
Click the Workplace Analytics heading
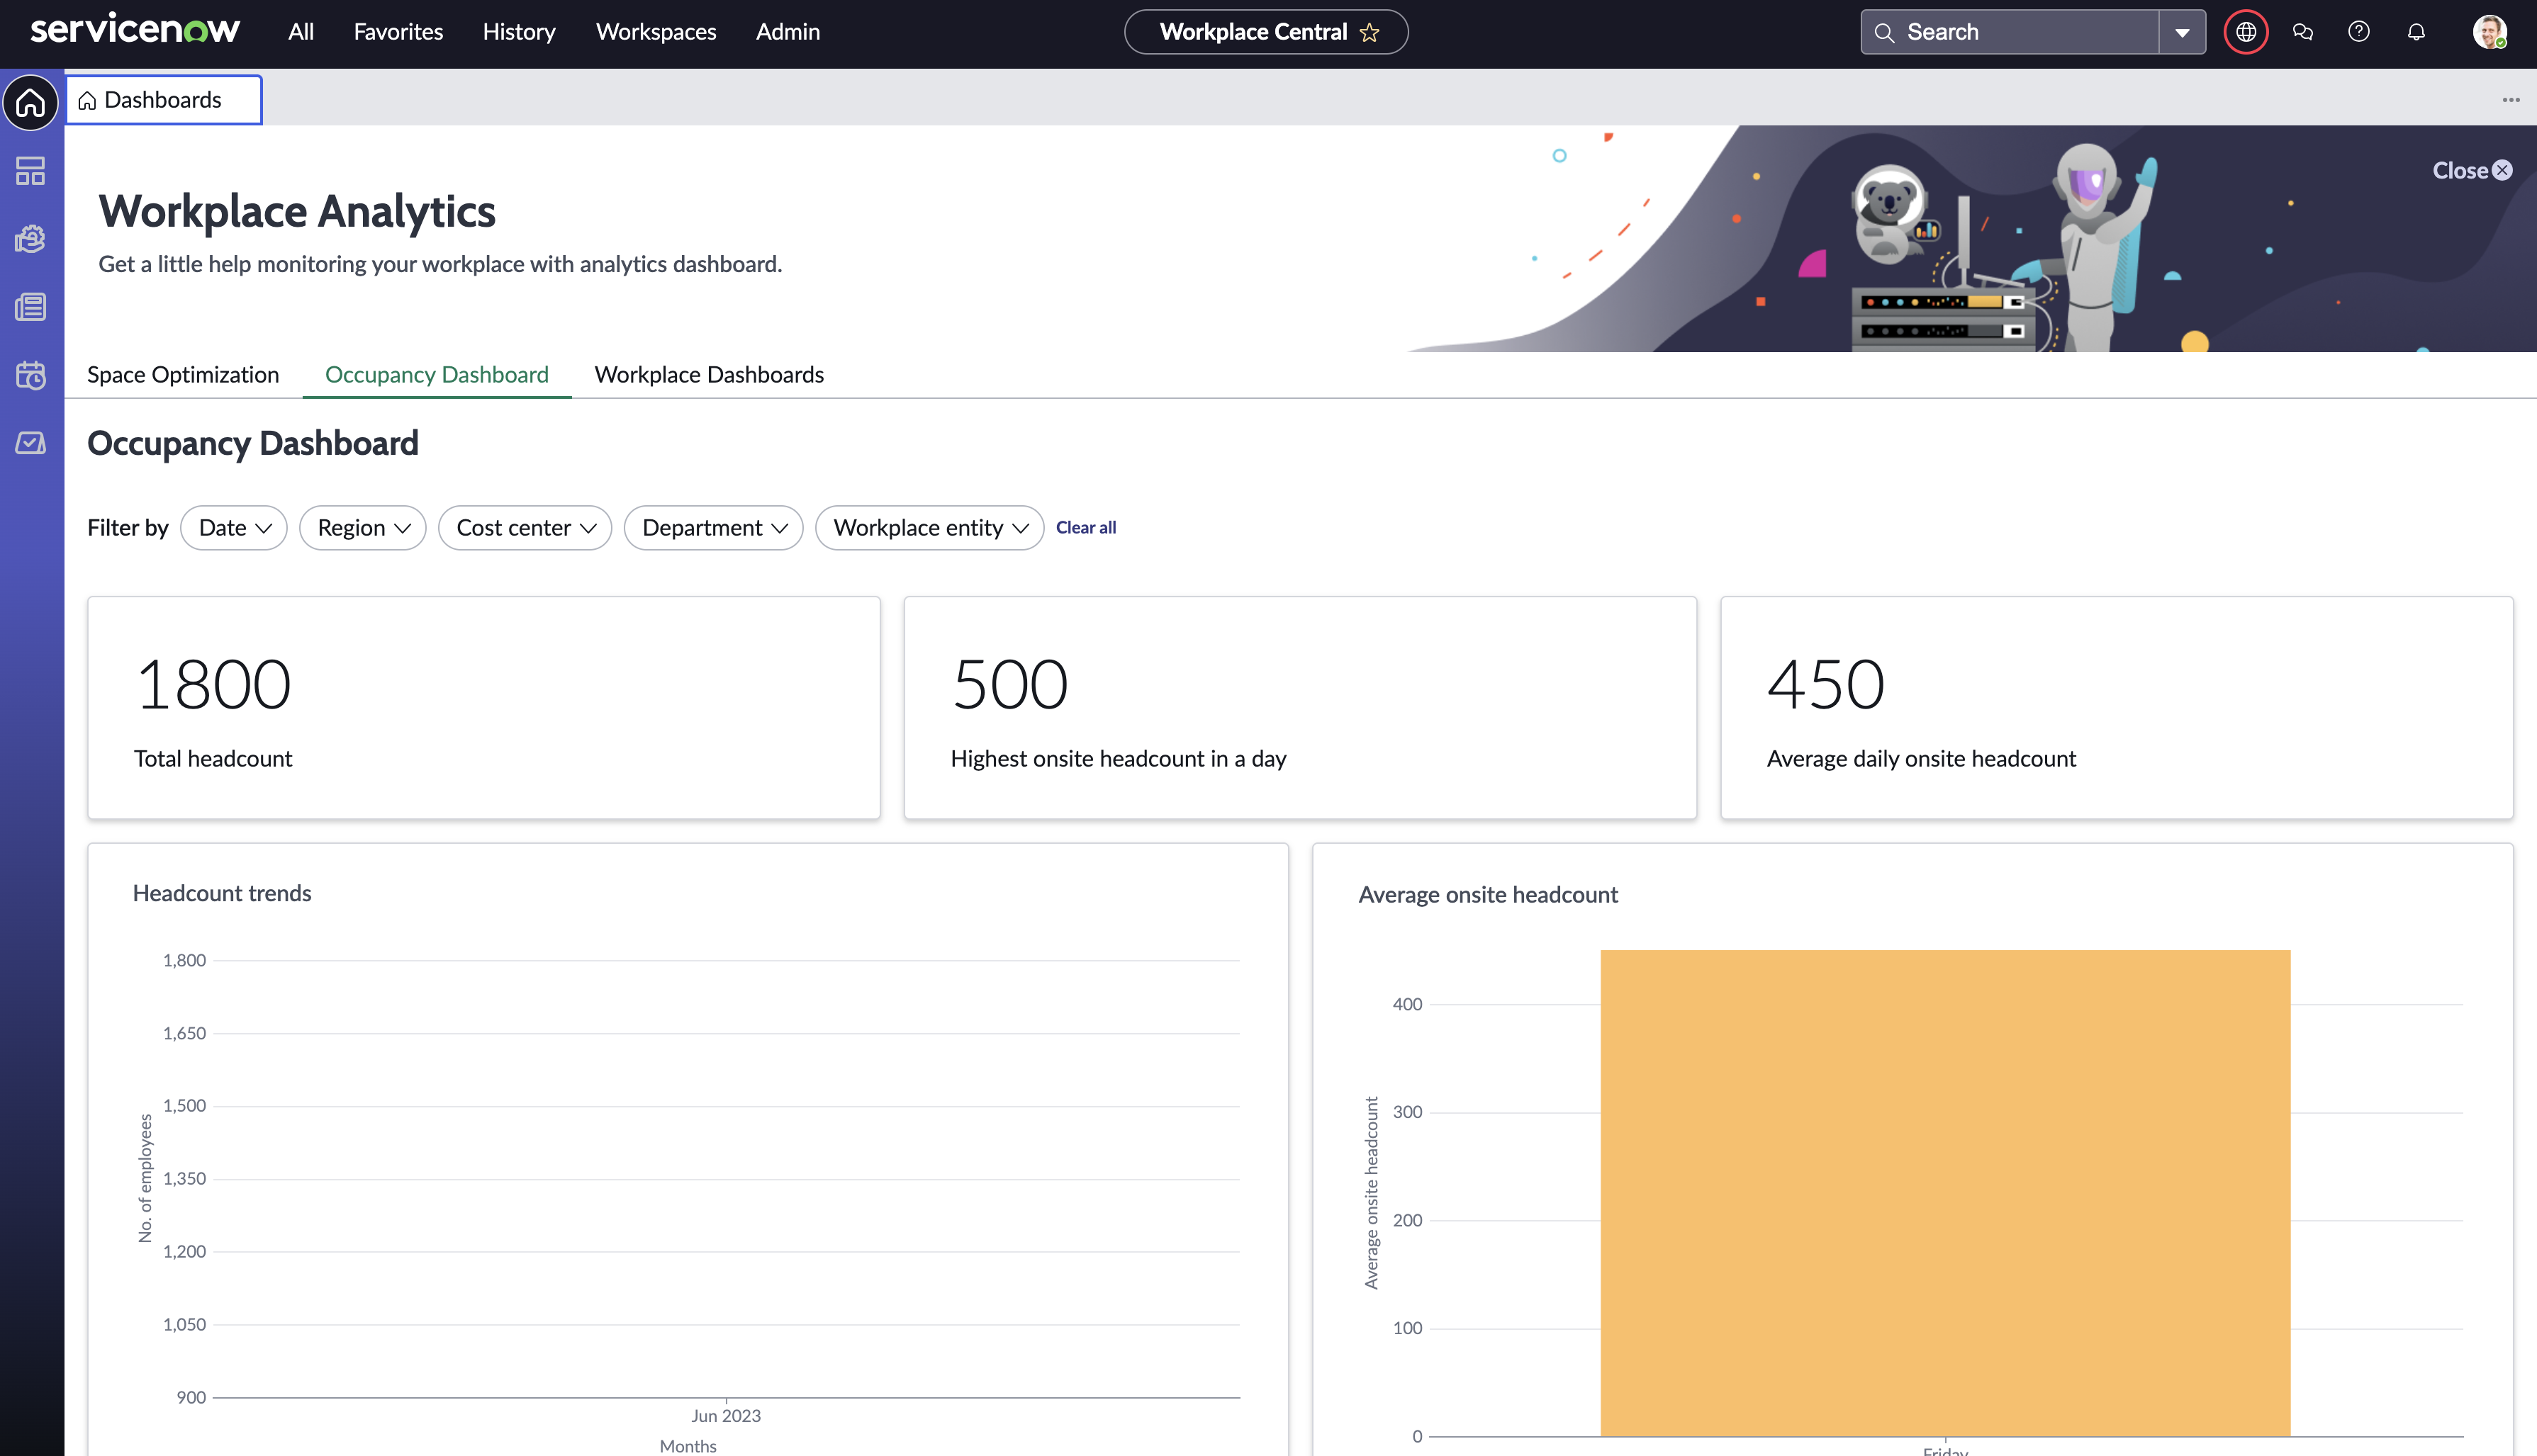pos(297,211)
